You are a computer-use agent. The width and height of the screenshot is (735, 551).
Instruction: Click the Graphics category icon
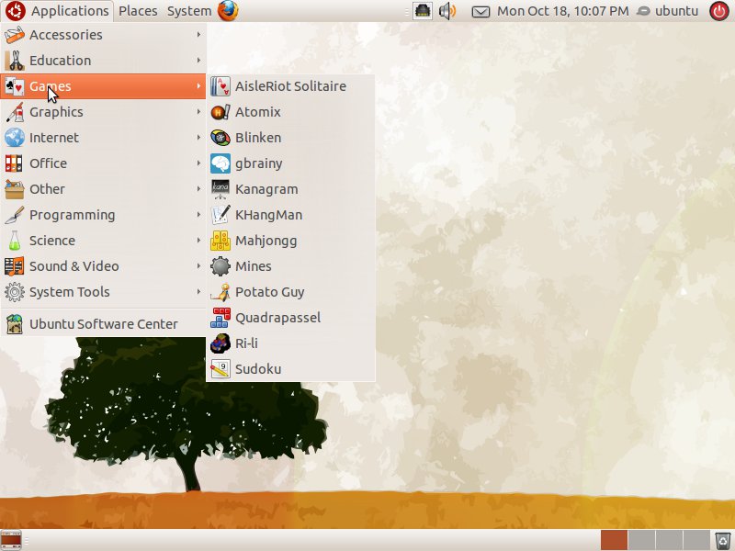pyautogui.click(x=15, y=112)
